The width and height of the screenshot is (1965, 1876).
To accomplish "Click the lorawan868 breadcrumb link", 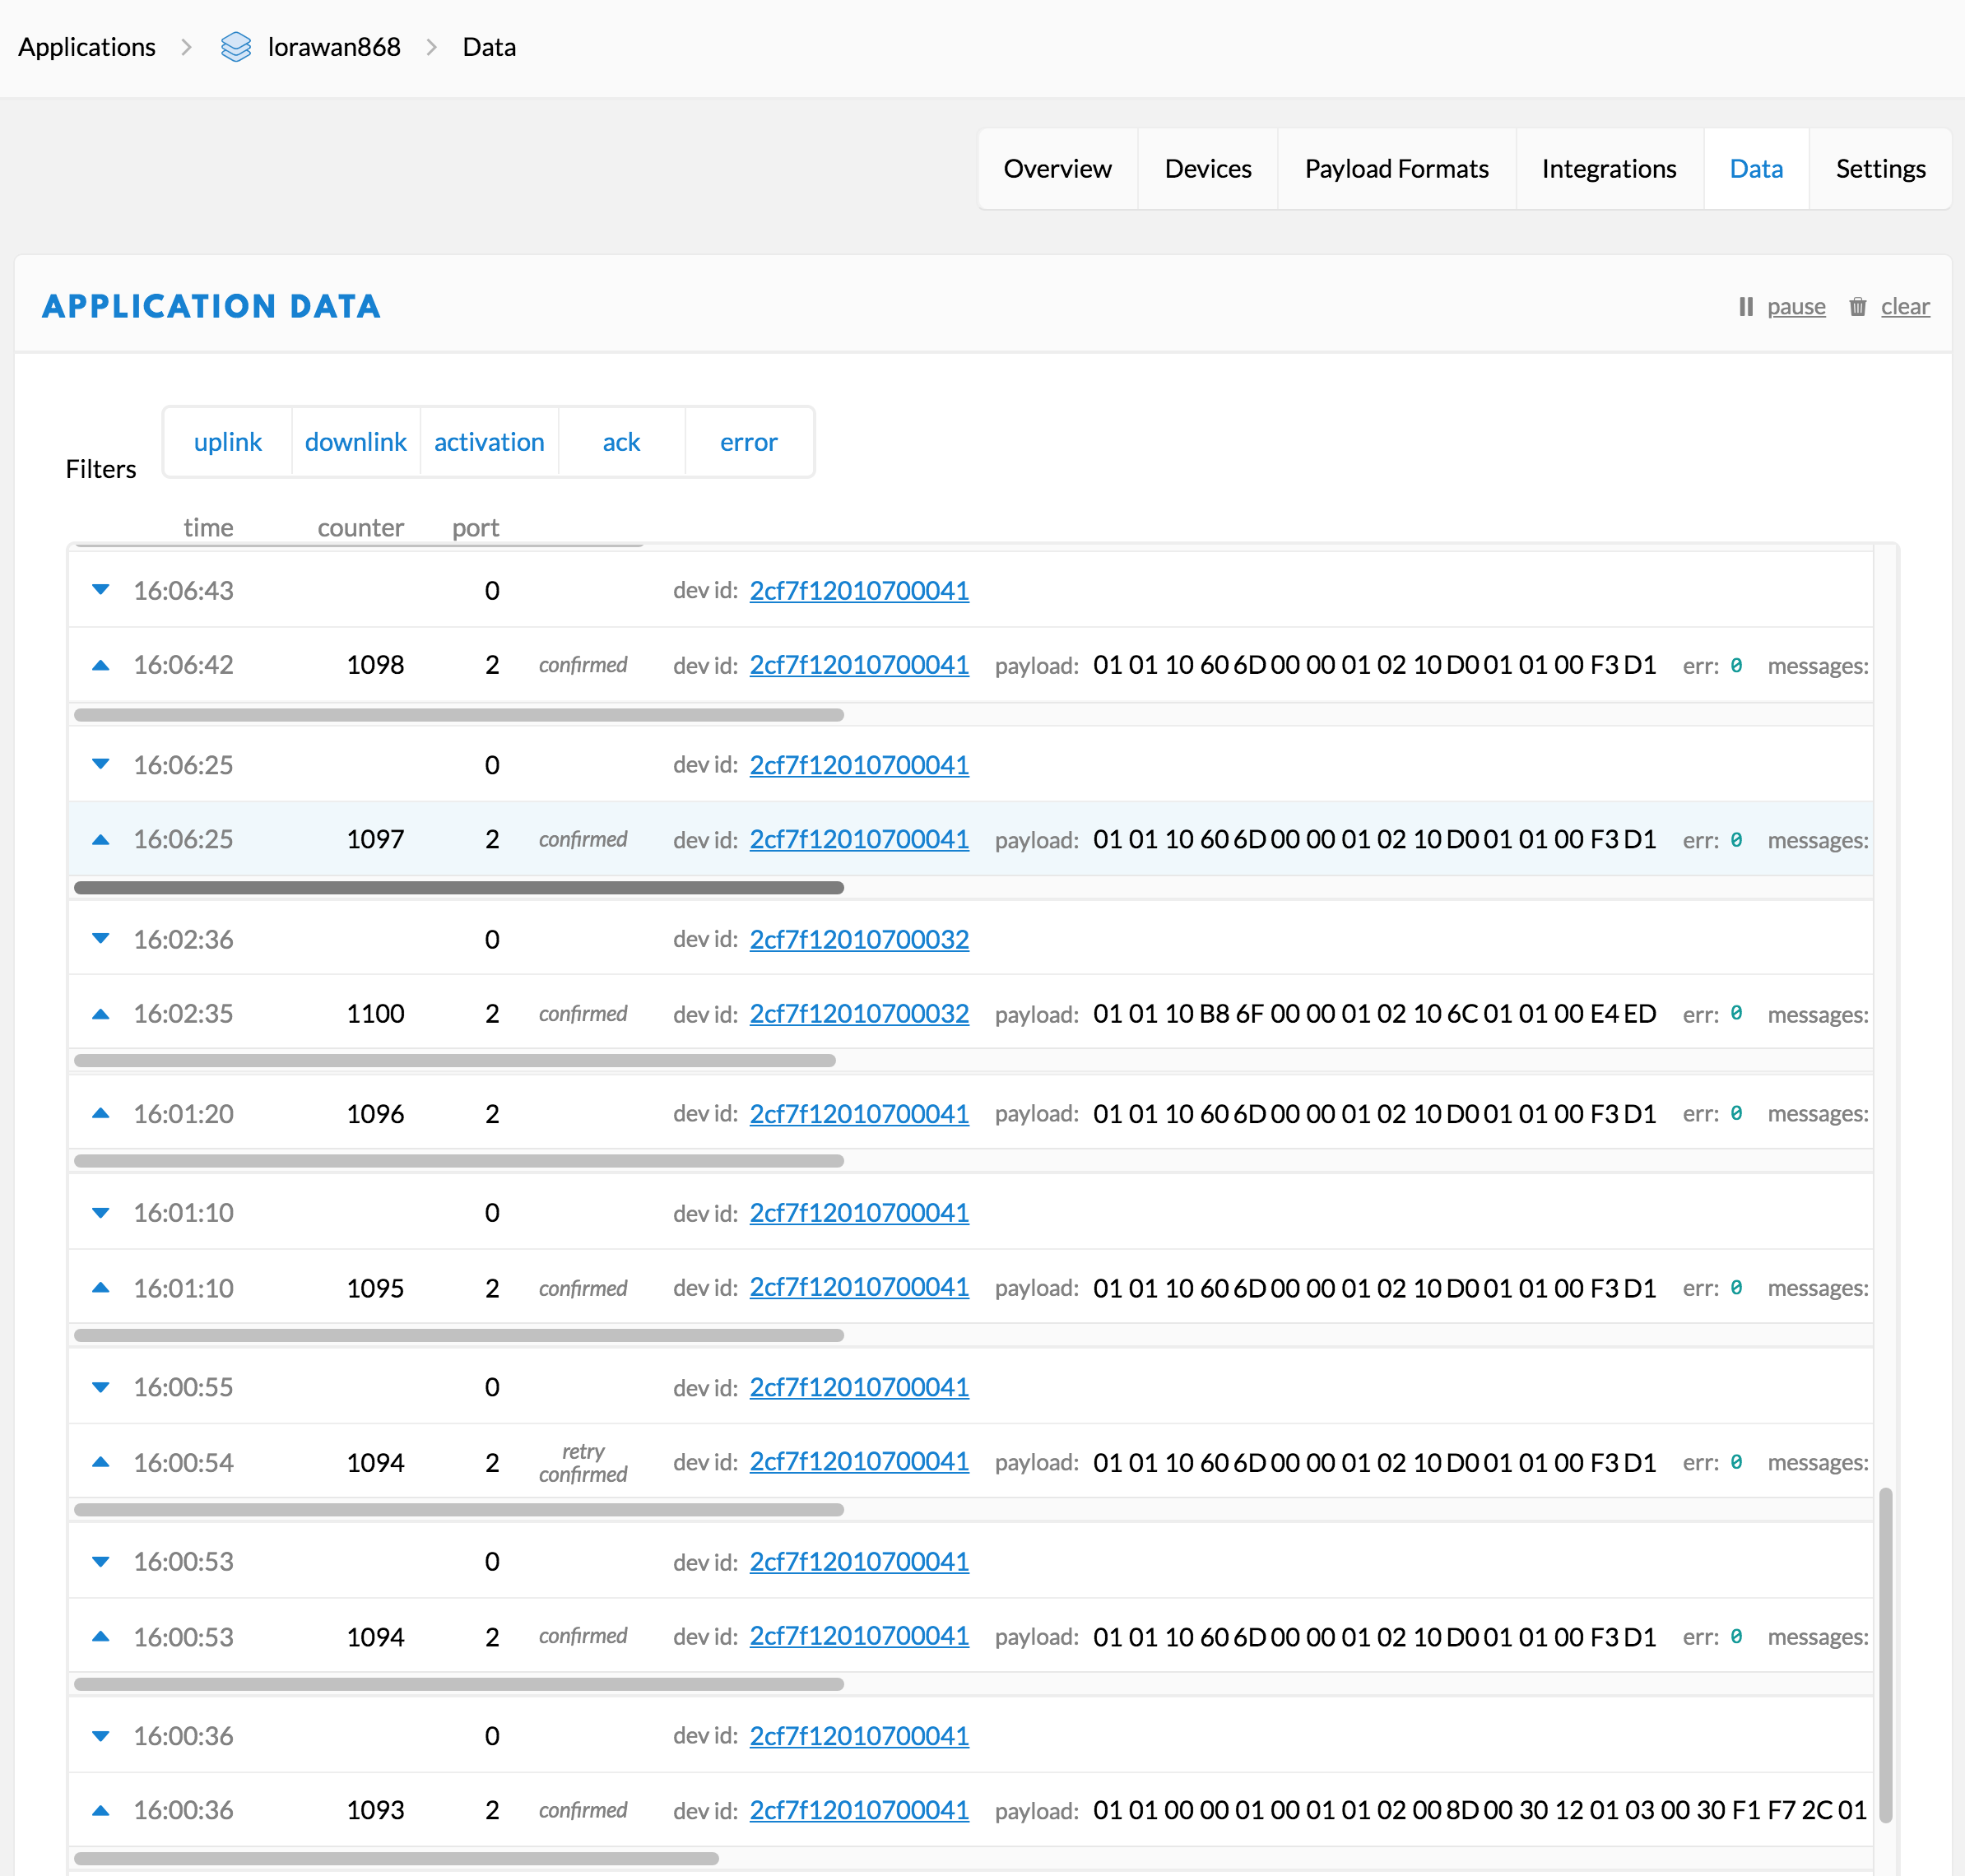I will pyautogui.click(x=334, y=47).
